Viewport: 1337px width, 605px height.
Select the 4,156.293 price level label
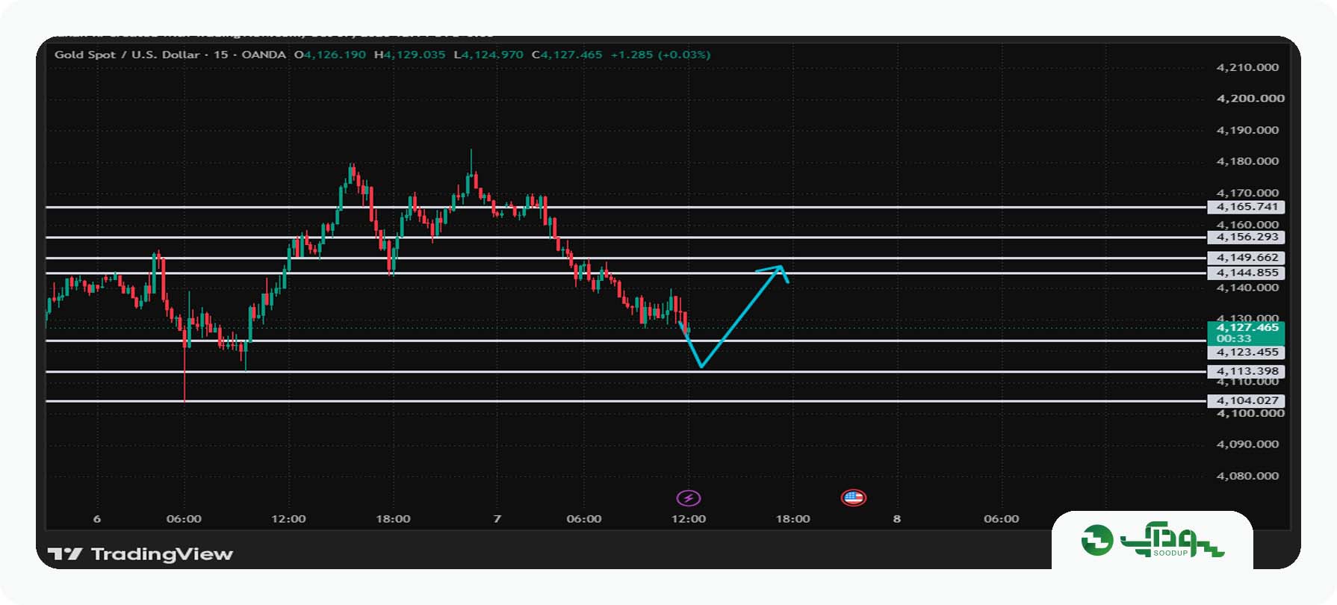point(1246,237)
